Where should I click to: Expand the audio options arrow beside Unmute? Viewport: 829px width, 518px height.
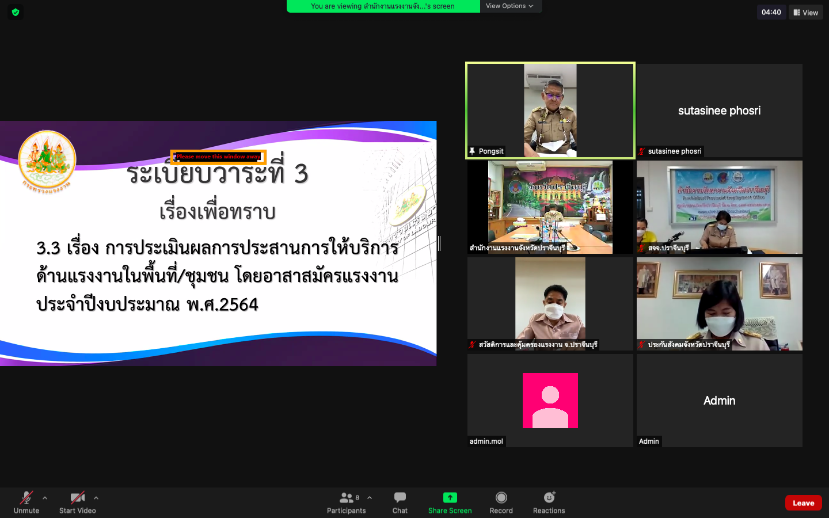[x=45, y=498]
